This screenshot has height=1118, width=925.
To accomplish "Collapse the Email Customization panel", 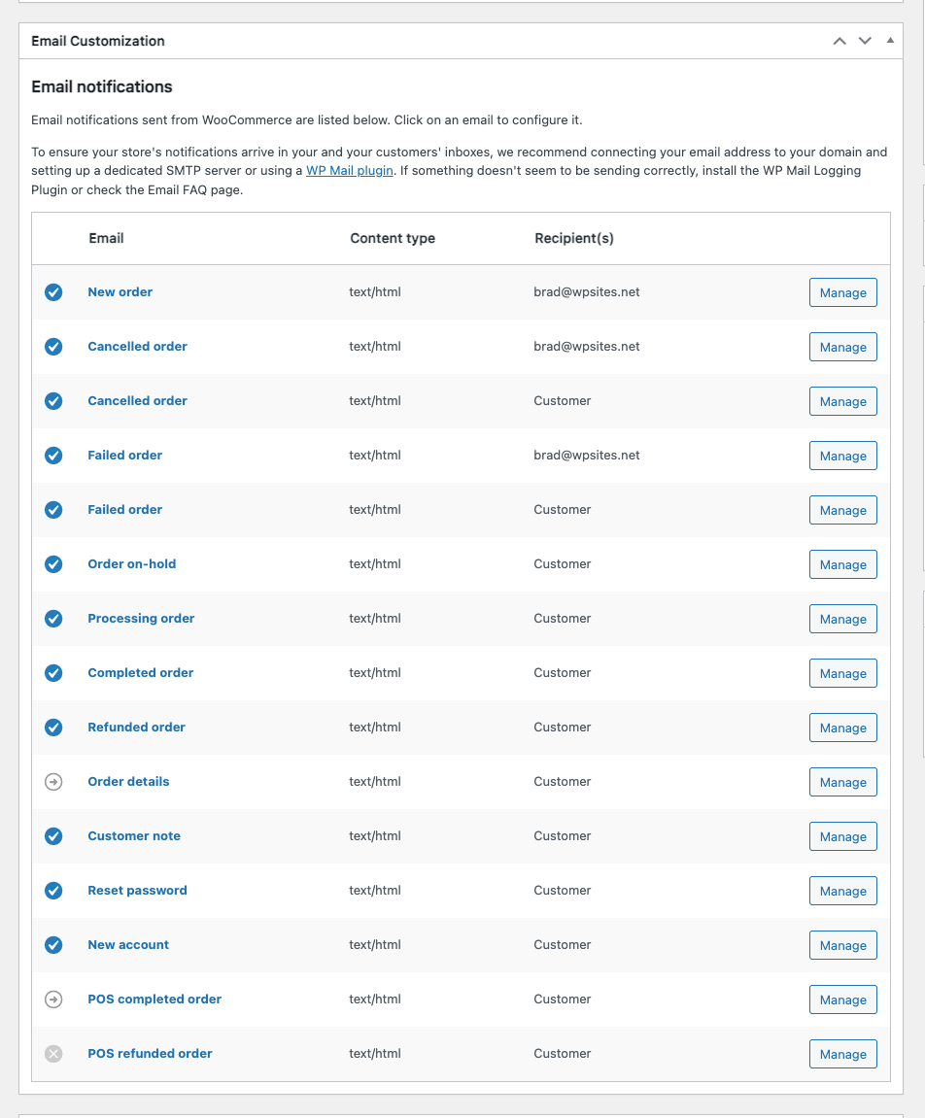I will pyautogui.click(x=890, y=41).
